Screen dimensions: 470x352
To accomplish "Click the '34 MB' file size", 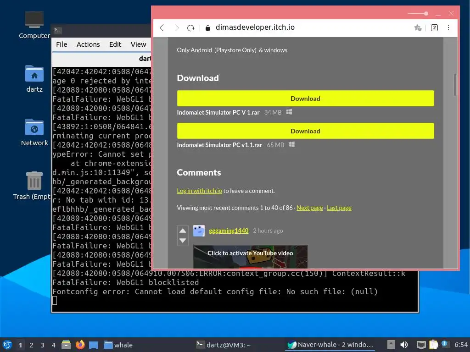I will pos(273,112).
